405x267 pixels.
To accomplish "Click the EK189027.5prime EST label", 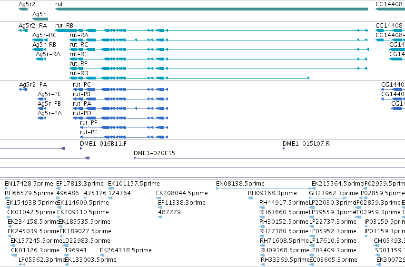I will 86,232.
